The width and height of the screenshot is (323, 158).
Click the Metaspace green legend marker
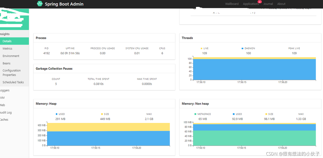tap(195, 114)
